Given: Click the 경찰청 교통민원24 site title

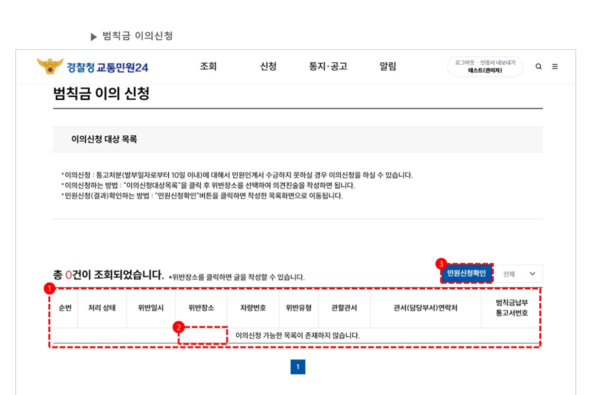Looking at the screenshot, I should (108, 68).
